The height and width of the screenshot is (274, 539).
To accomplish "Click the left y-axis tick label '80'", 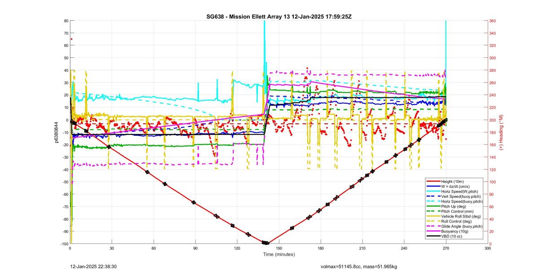I will point(66,21).
